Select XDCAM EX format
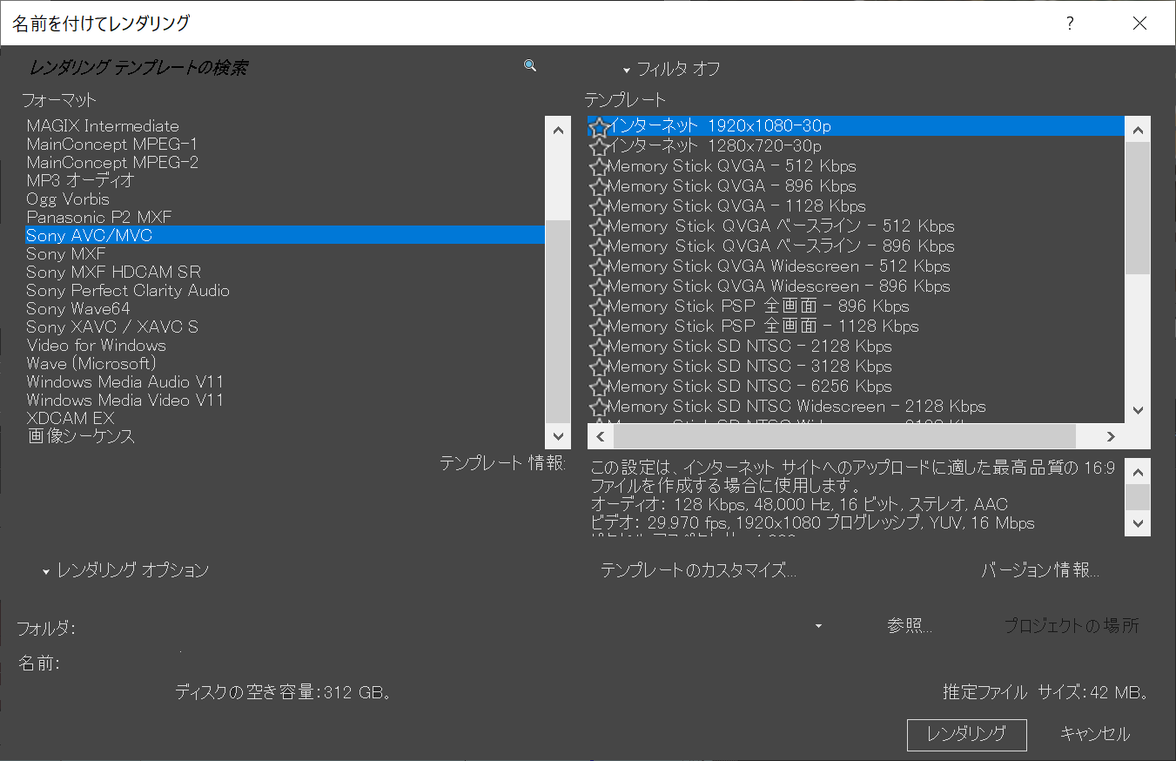The width and height of the screenshot is (1176, 761). click(x=285, y=418)
